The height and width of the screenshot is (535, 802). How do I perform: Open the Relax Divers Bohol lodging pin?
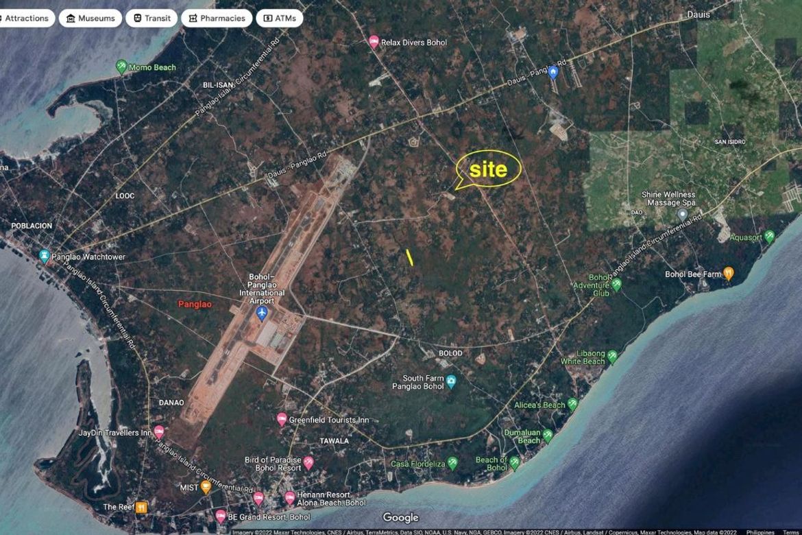click(374, 42)
